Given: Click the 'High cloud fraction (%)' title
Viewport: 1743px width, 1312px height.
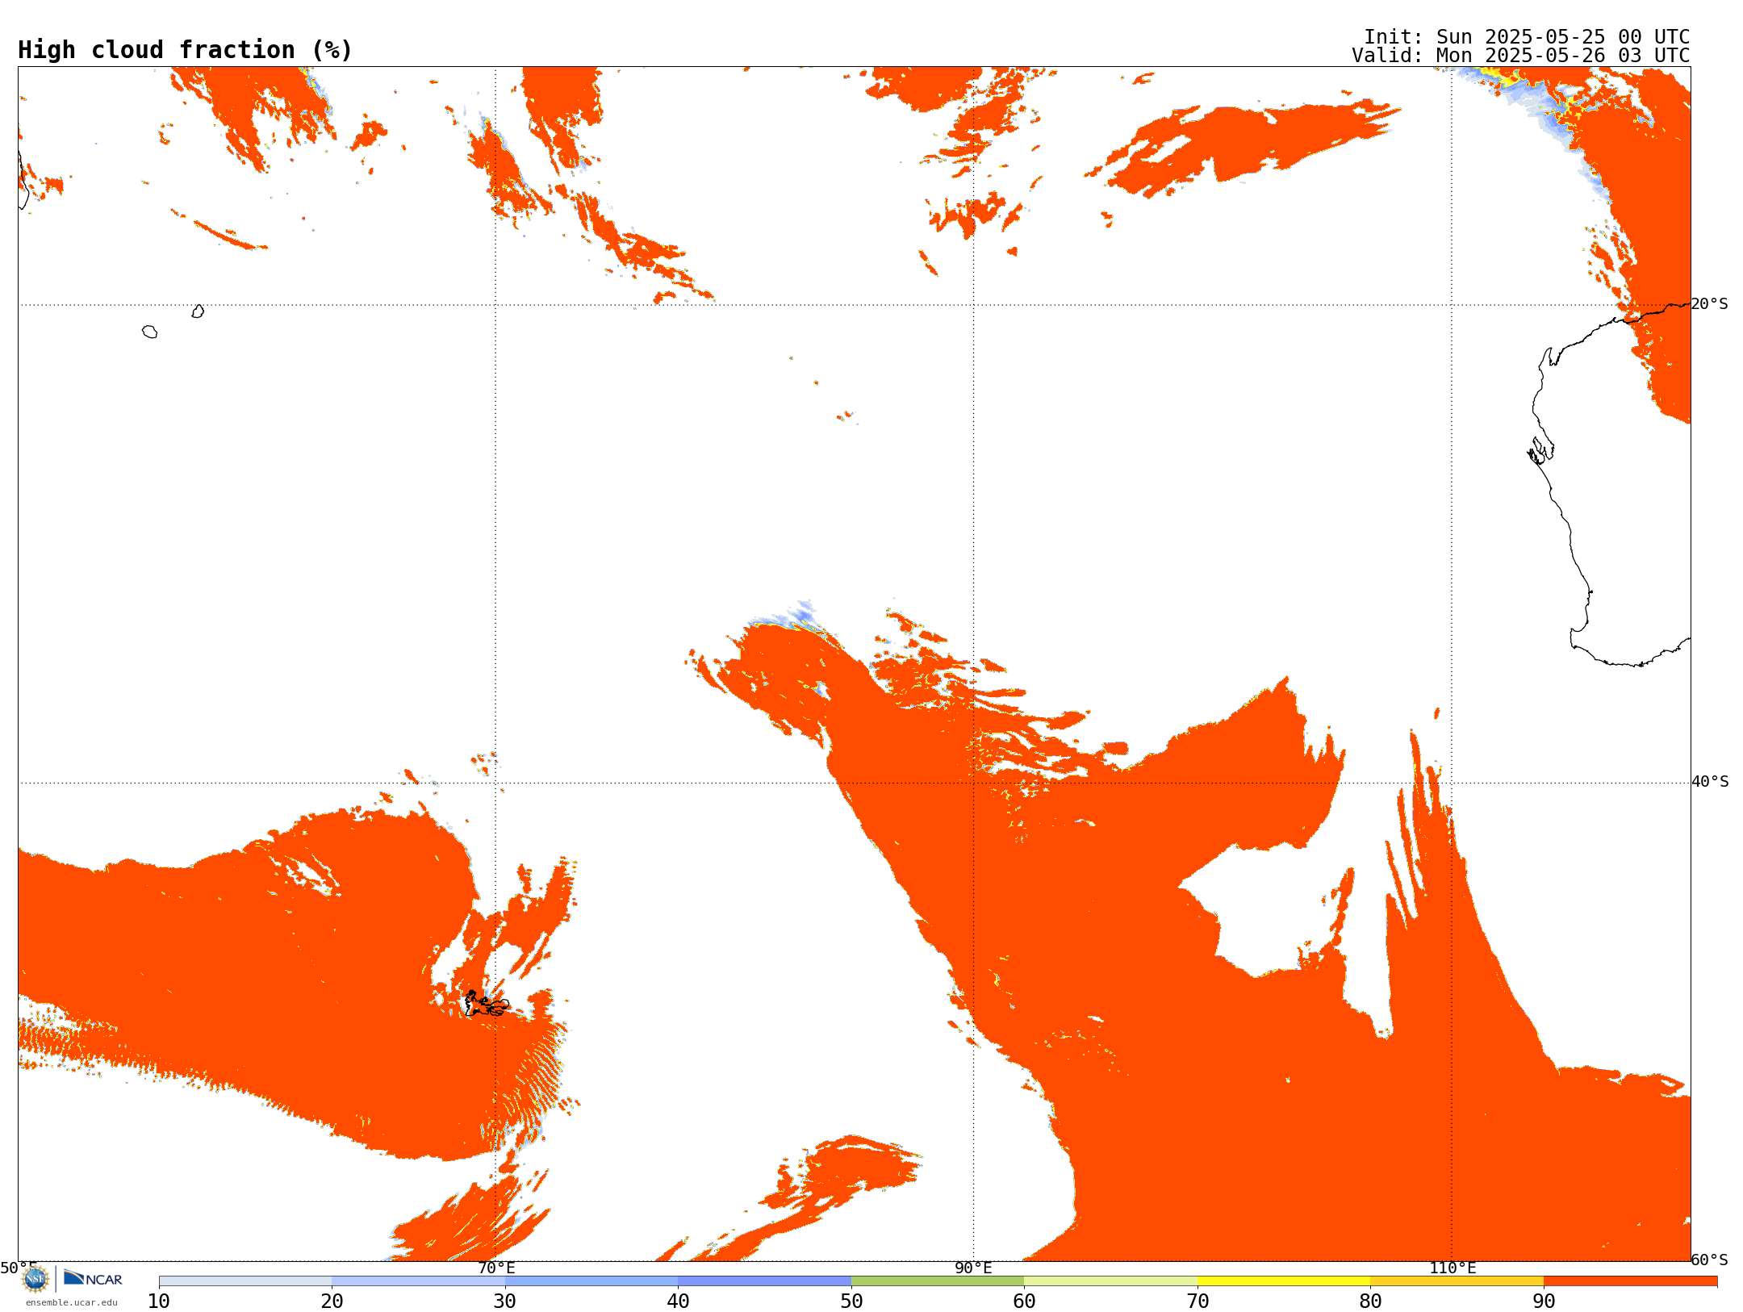Looking at the screenshot, I should tap(186, 50).
